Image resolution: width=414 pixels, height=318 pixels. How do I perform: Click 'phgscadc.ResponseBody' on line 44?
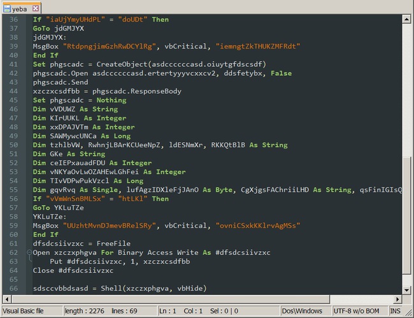[x=137, y=91]
